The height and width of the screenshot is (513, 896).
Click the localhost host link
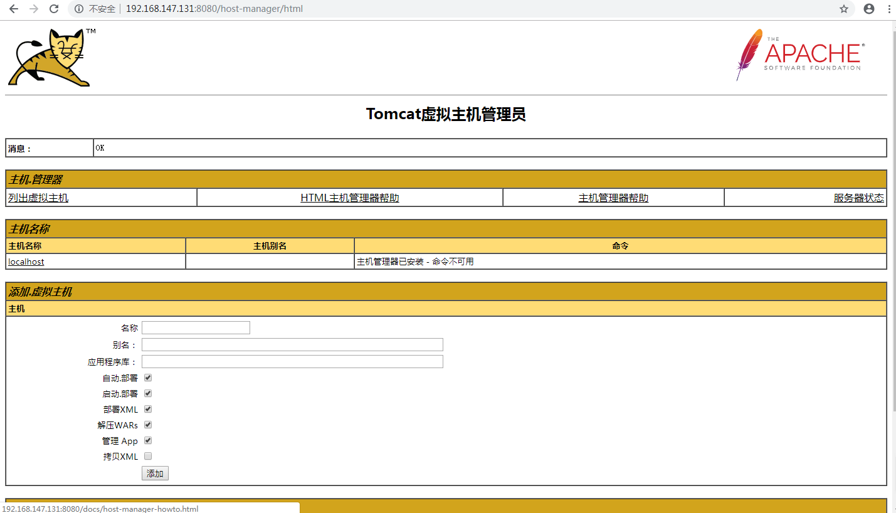coord(26,262)
